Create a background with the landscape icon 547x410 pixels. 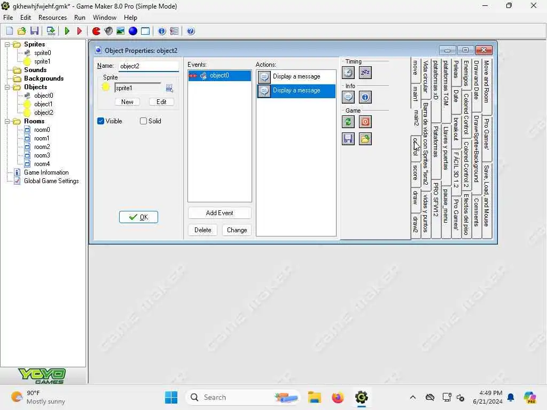(x=120, y=31)
